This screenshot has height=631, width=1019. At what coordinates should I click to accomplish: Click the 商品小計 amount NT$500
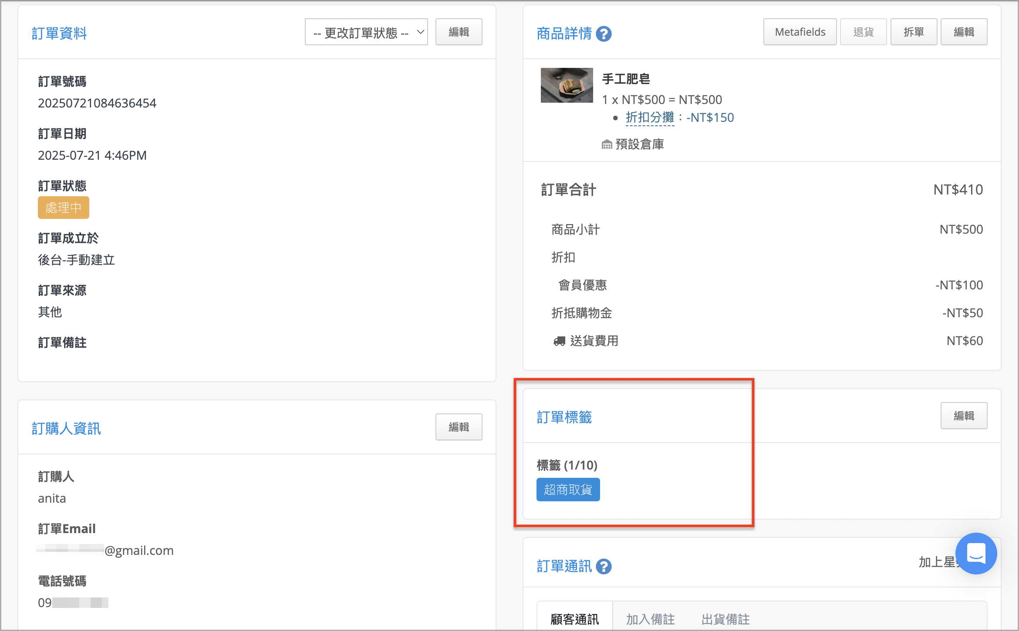point(961,229)
